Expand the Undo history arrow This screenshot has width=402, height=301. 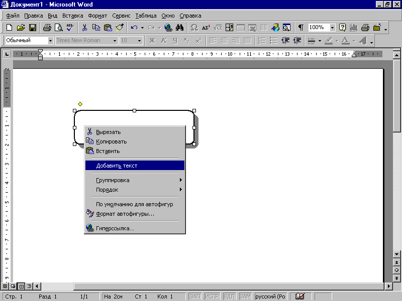click(x=142, y=28)
